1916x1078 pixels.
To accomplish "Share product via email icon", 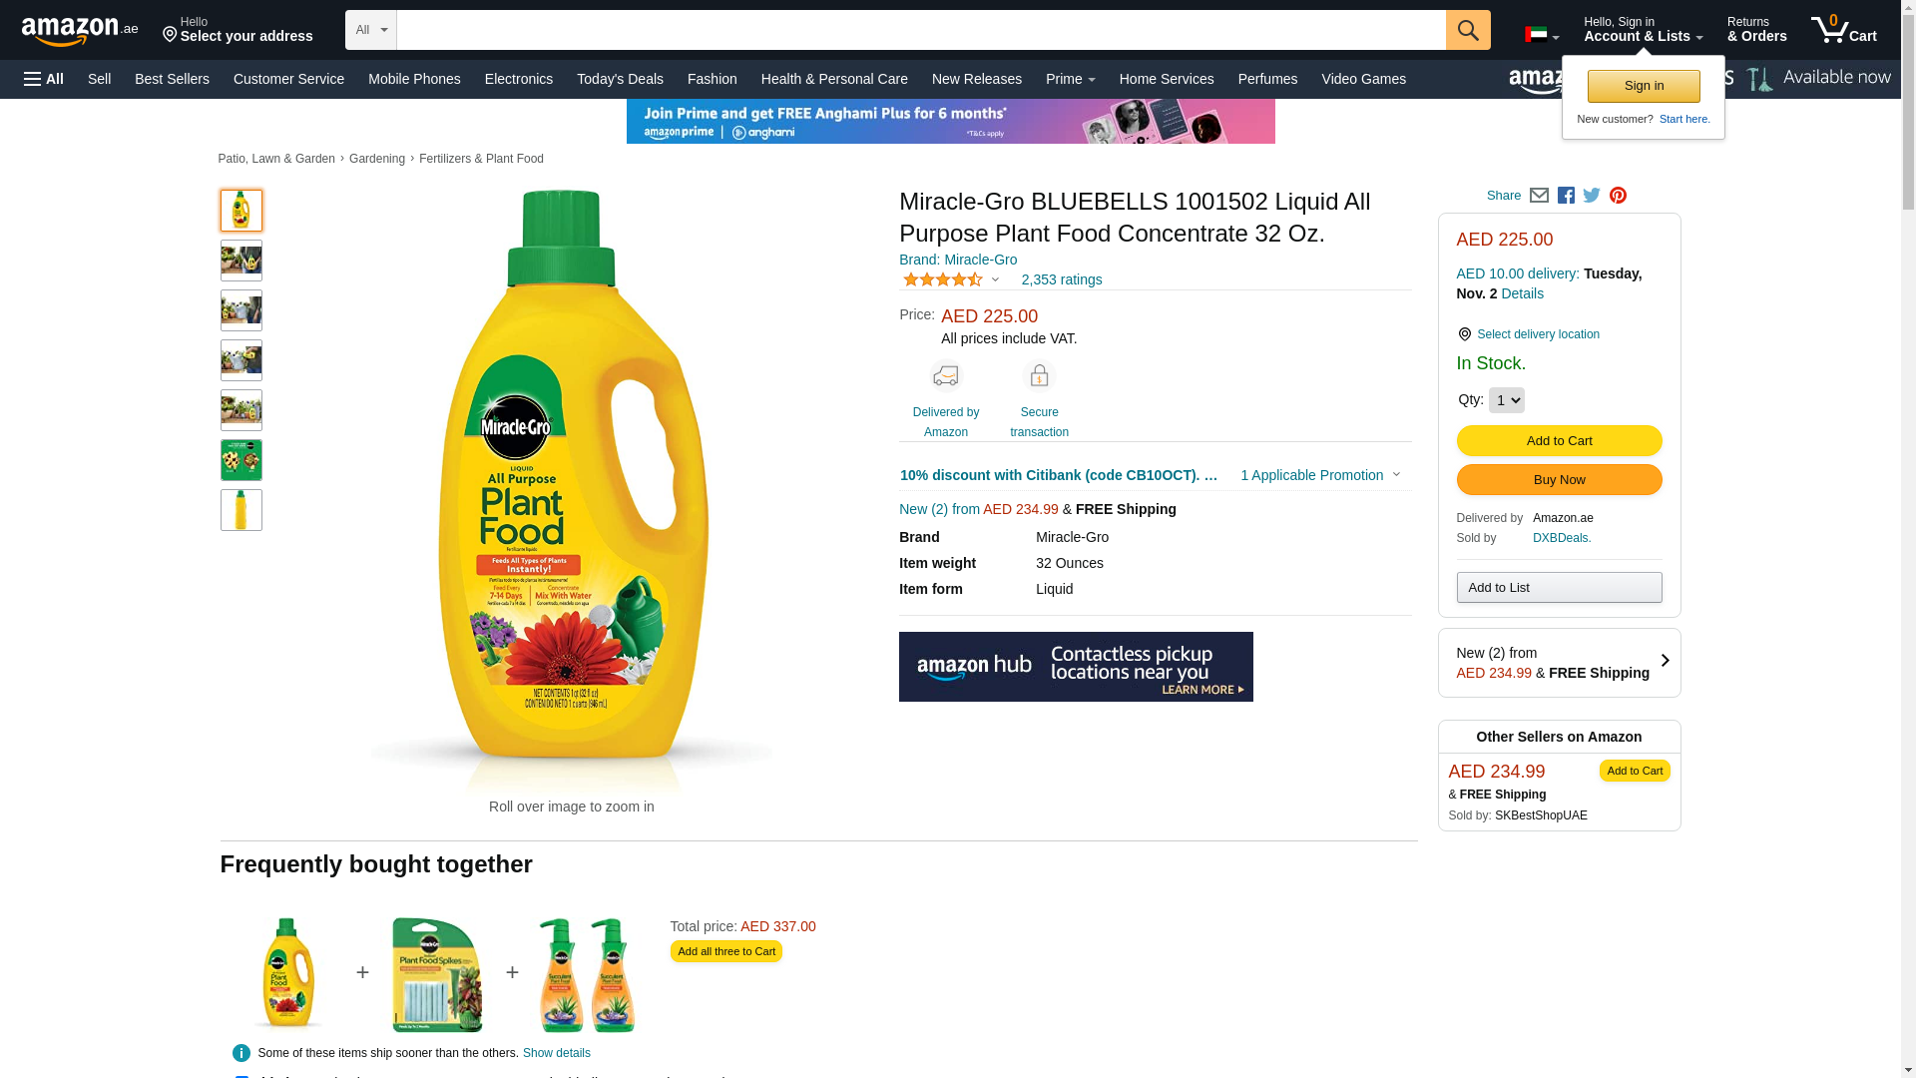I will tap(1539, 196).
